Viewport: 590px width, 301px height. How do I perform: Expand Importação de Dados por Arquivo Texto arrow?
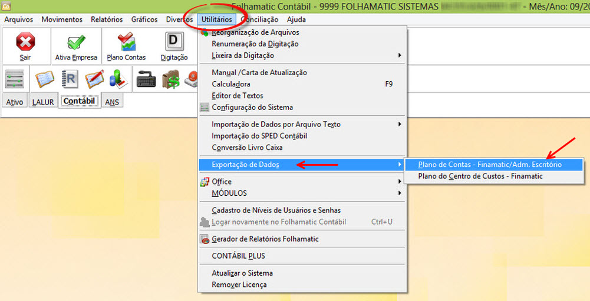400,124
